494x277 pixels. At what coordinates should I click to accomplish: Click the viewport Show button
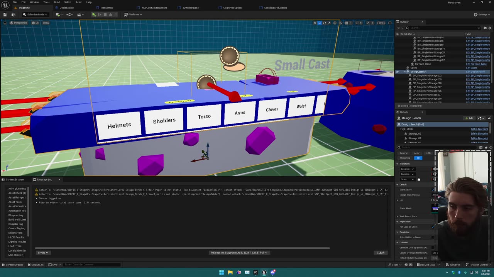point(46,23)
